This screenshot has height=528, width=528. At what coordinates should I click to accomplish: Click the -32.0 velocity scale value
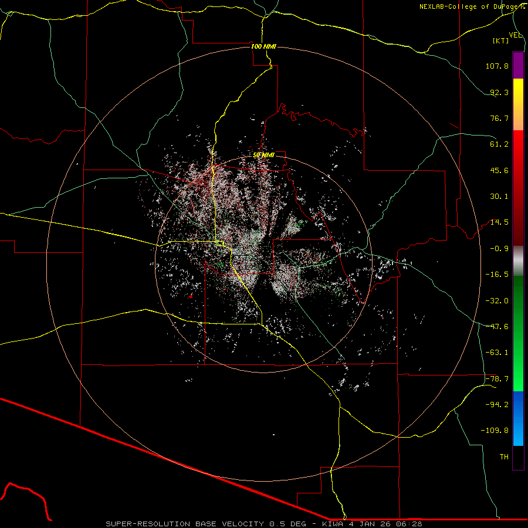coord(497,301)
